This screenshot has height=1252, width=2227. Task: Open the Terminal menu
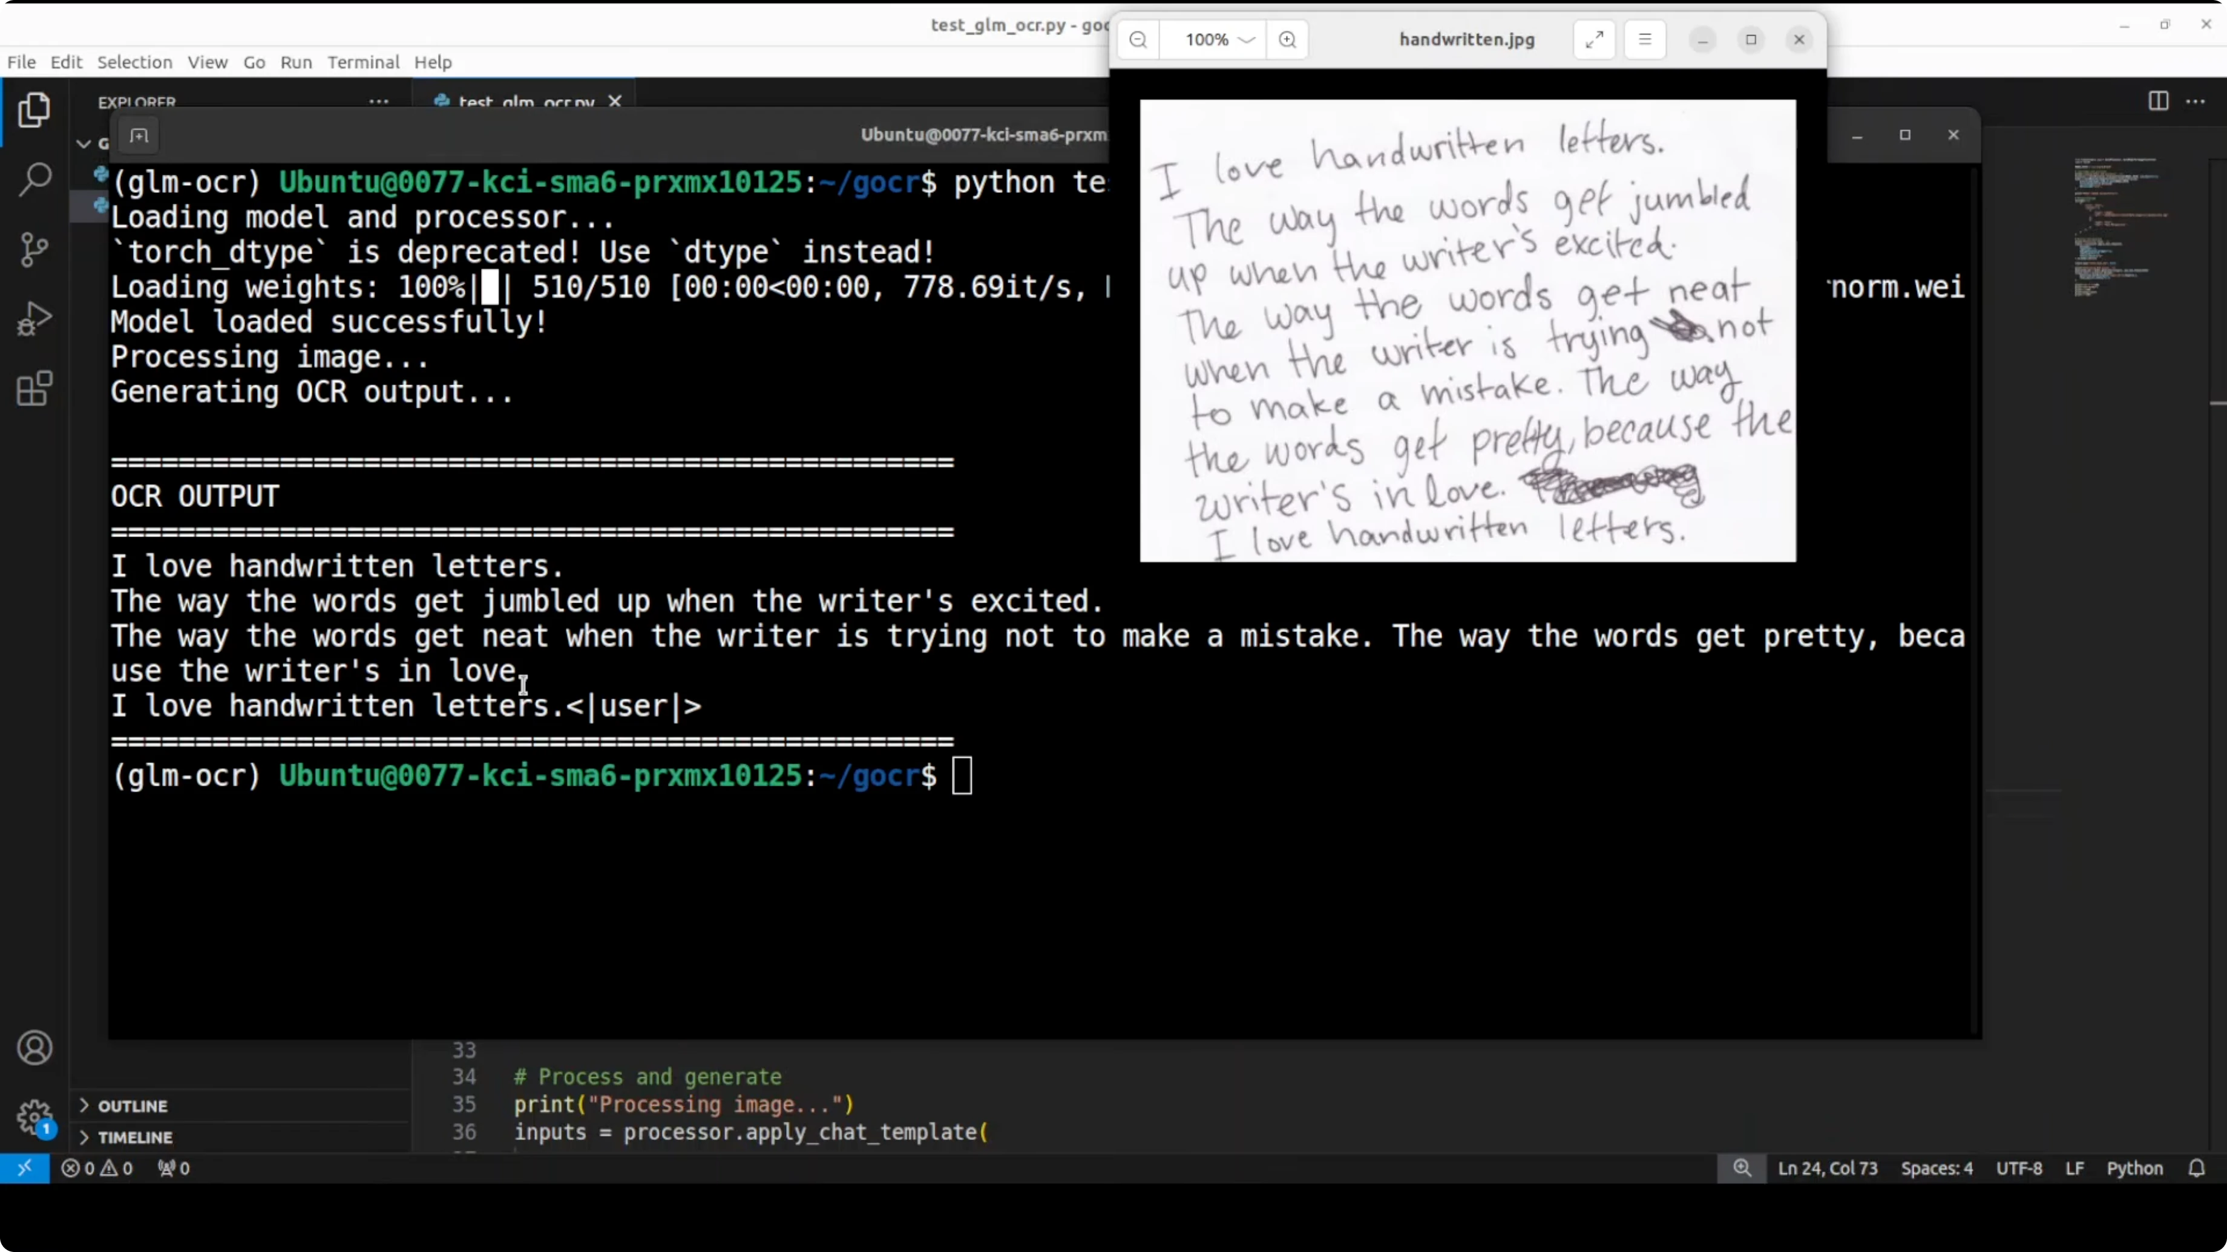point(363,62)
